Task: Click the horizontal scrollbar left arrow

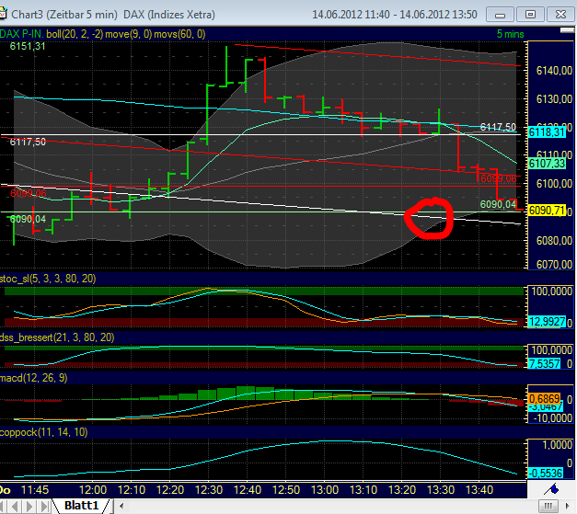Action: coord(121,507)
